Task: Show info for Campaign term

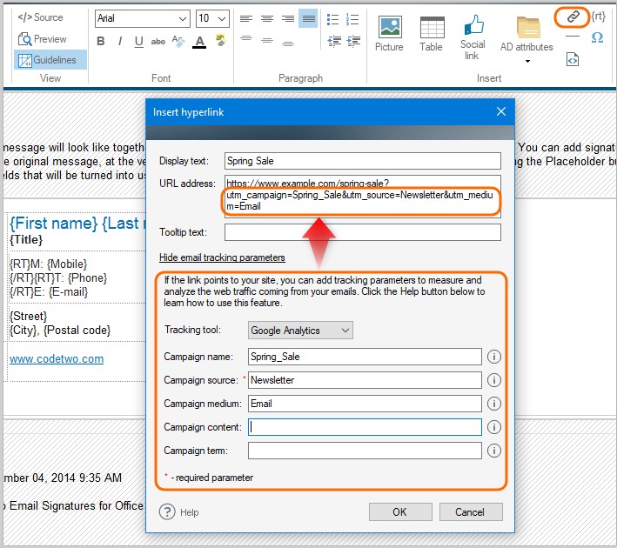Action: point(493,451)
